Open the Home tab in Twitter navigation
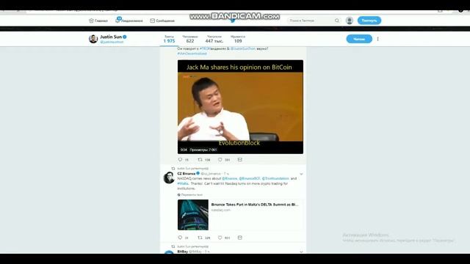This screenshot has height=264, width=470. 98,21
